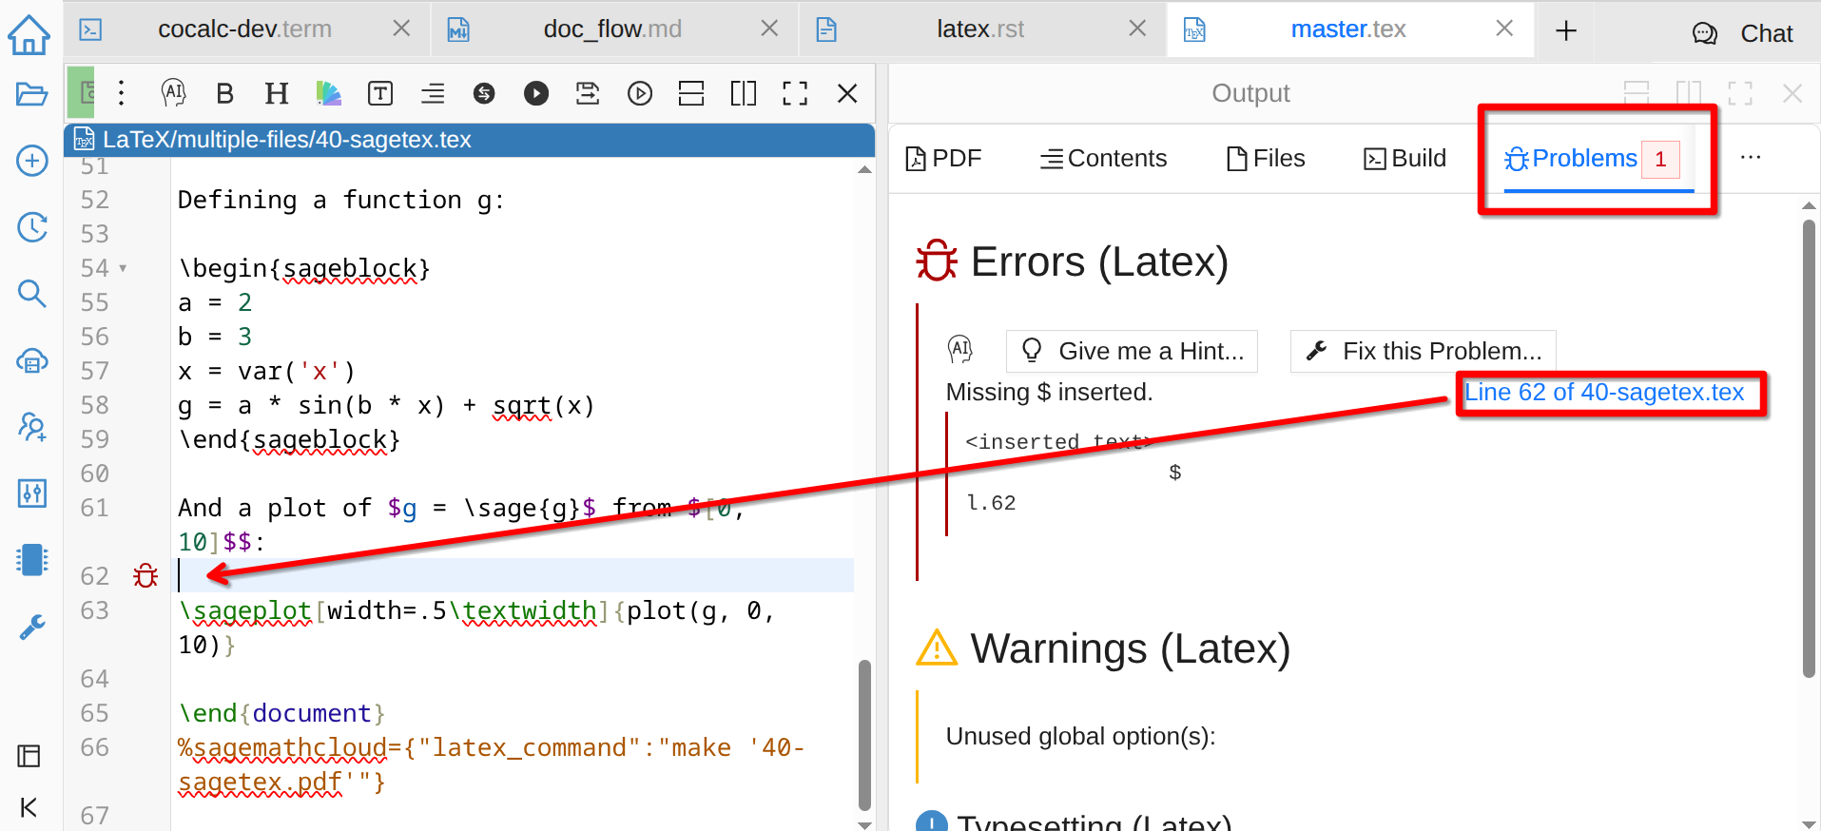Open the three-dot editor frame menu
1821x831 pixels.
tap(121, 93)
